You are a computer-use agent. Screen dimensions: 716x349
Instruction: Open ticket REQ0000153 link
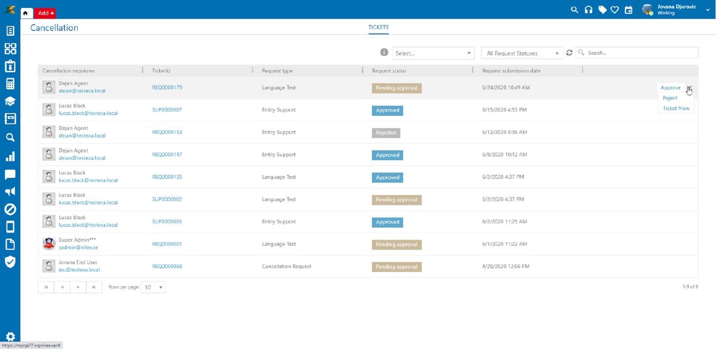point(167,132)
